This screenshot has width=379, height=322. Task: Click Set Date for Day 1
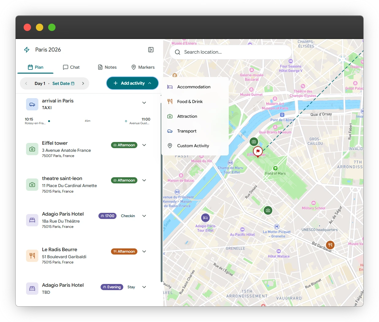pos(63,83)
